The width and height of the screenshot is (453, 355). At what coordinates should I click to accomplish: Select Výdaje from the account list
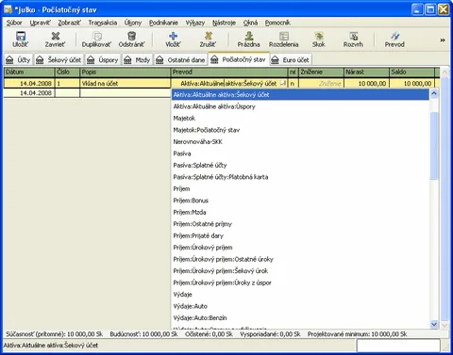coord(300,295)
